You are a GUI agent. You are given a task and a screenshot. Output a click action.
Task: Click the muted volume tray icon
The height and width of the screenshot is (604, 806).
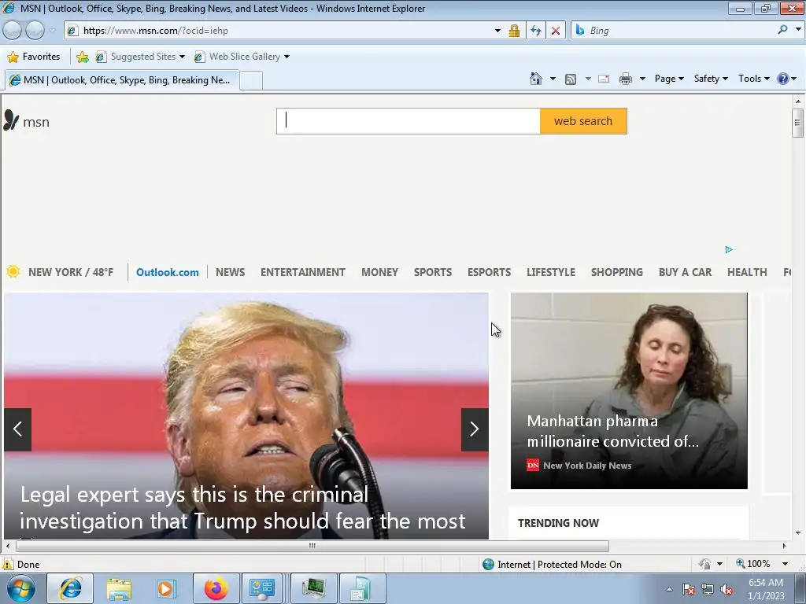pos(727,589)
